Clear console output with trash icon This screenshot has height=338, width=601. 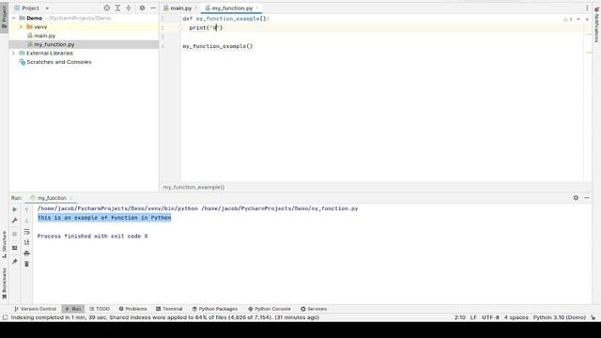point(26,264)
